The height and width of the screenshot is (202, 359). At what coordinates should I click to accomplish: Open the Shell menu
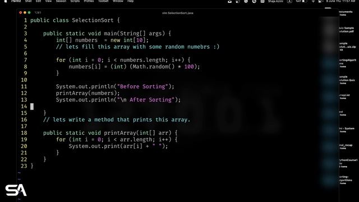[28, 1]
